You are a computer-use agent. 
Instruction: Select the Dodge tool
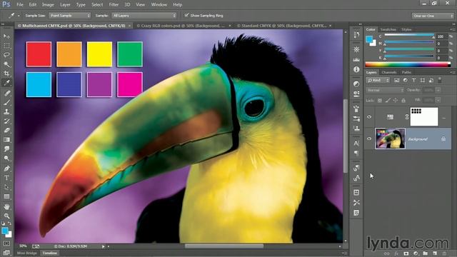6,158
